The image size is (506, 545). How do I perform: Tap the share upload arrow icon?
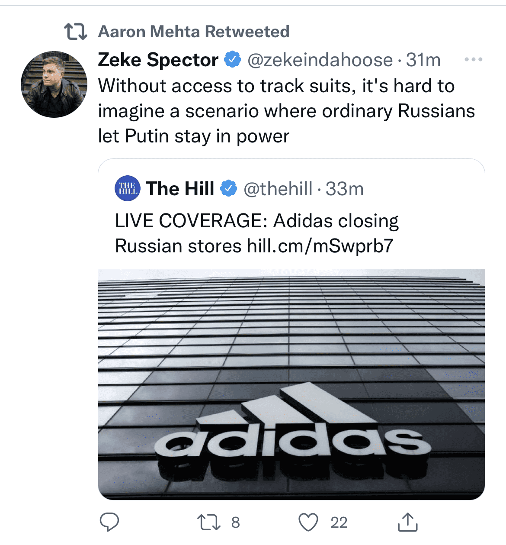pyautogui.click(x=407, y=522)
